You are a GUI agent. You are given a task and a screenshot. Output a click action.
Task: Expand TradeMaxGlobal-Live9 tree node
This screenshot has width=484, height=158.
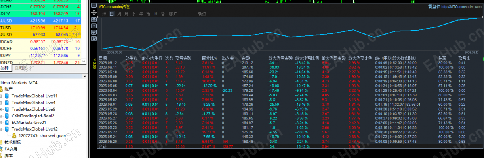coord(1,109)
